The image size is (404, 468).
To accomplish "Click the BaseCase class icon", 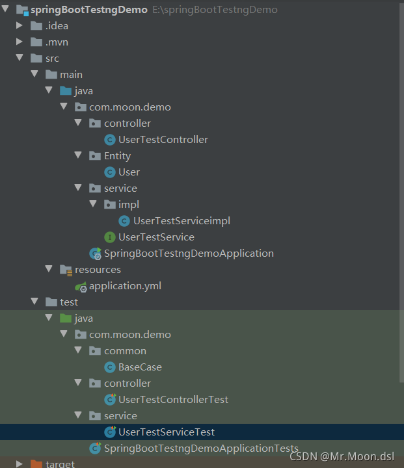I will coord(110,367).
